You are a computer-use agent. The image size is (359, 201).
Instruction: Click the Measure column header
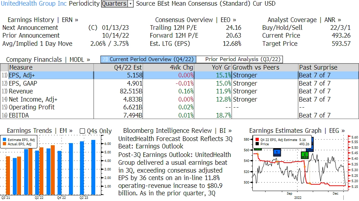click(51, 67)
